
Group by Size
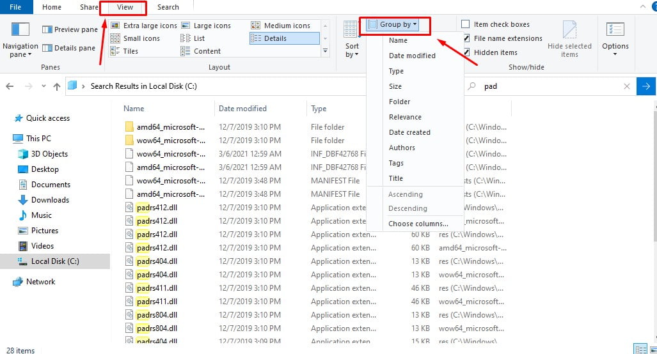(x=395, y=86)
